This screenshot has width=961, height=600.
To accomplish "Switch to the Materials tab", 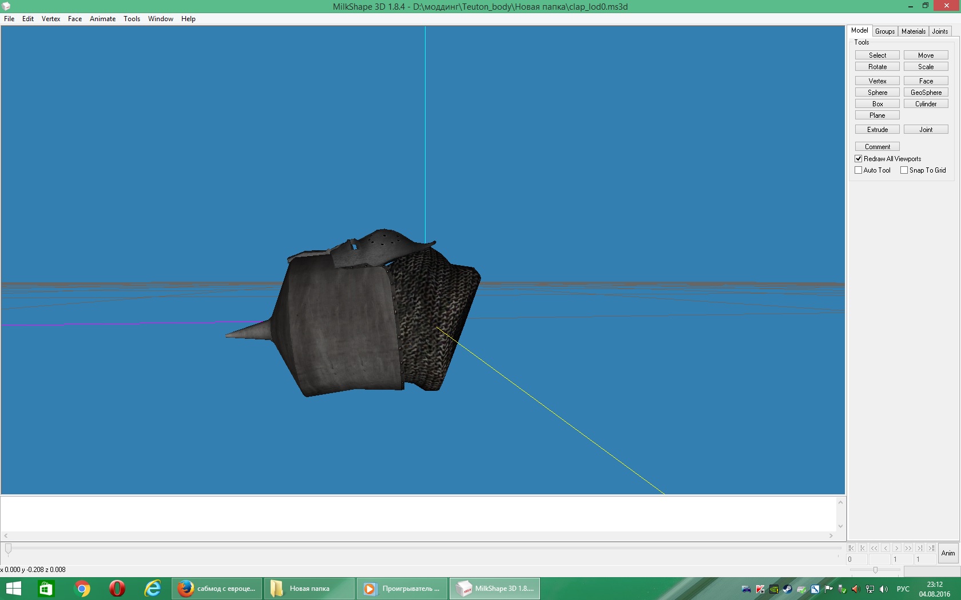I will point(913,31).
